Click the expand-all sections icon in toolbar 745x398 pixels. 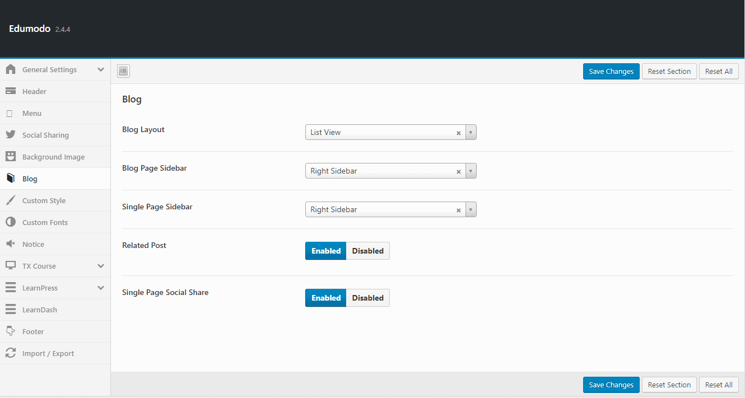tap(123, 71)
